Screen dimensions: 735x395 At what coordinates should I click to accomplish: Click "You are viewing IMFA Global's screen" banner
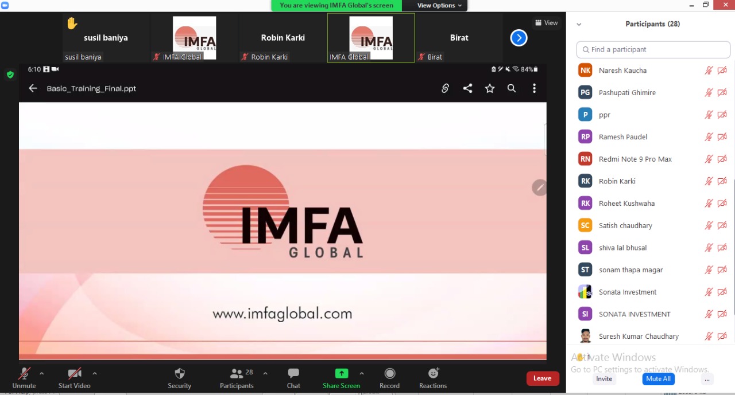[336, 6]
